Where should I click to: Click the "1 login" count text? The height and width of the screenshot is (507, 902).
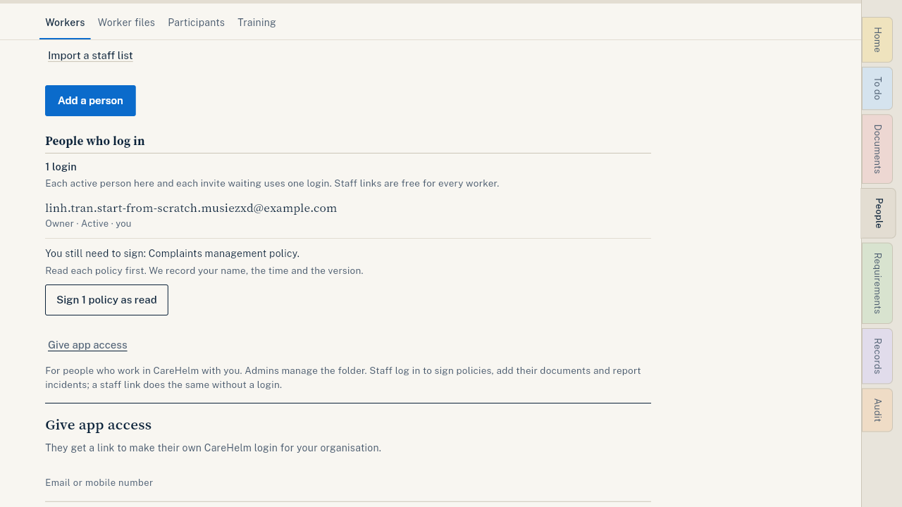[61, 167]
